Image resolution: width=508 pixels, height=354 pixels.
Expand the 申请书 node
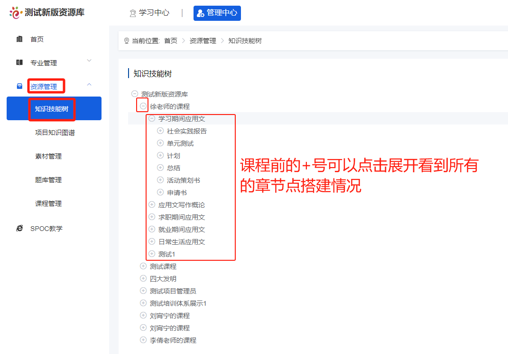(x=160, y=192)
